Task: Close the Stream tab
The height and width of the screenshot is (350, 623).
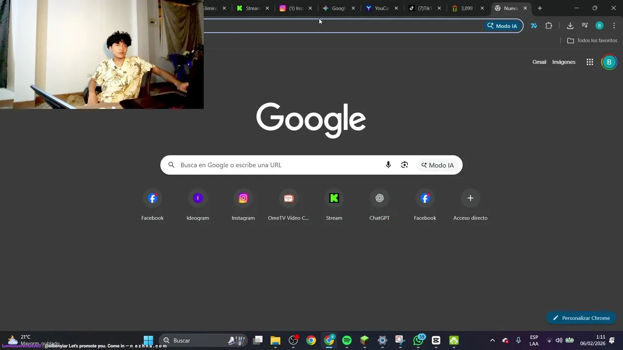Action: pos(267,8)
